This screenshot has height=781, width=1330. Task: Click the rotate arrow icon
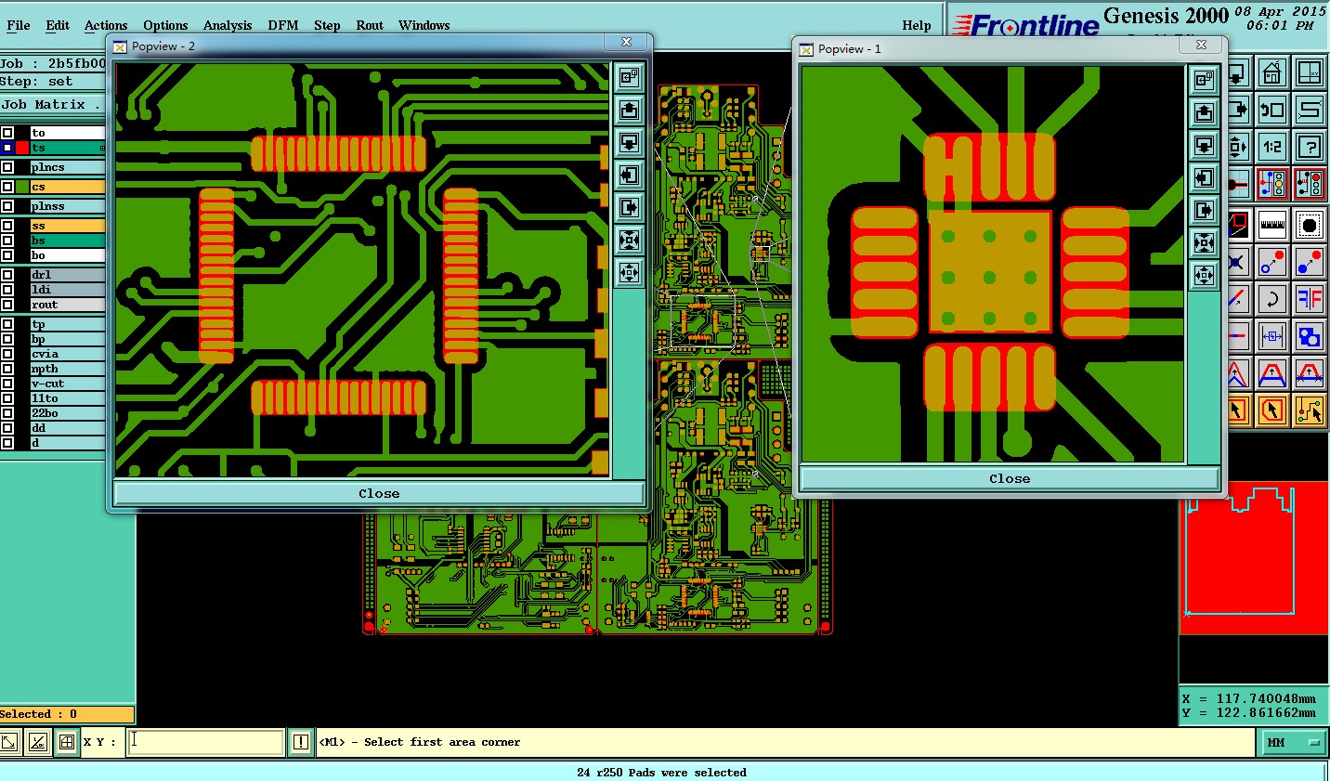[1271, 299]
